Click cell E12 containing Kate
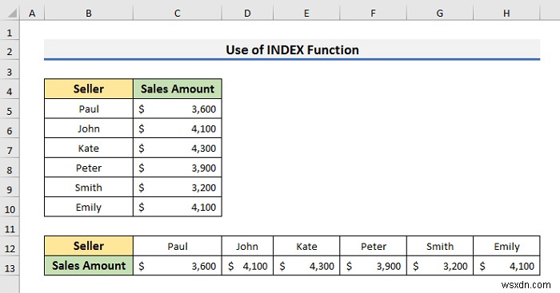 pyautogui.click(x=306, y=246)
